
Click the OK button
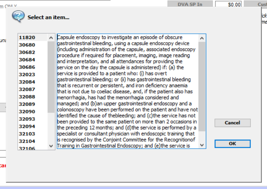click(x=233, y=144)
